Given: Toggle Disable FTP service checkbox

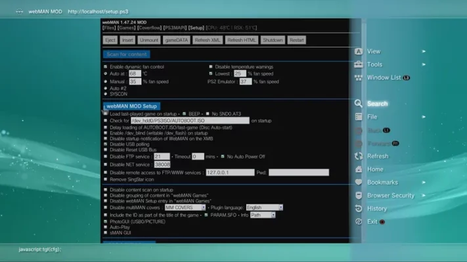Looking at the screenshot, I should click(106, 157).
